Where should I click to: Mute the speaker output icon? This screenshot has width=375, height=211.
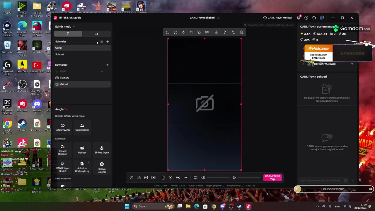click(203, 178)
